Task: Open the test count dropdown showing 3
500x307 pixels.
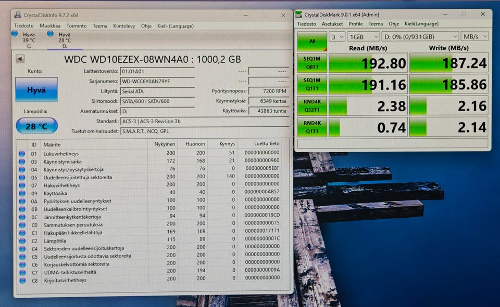Action: (337, 37)
